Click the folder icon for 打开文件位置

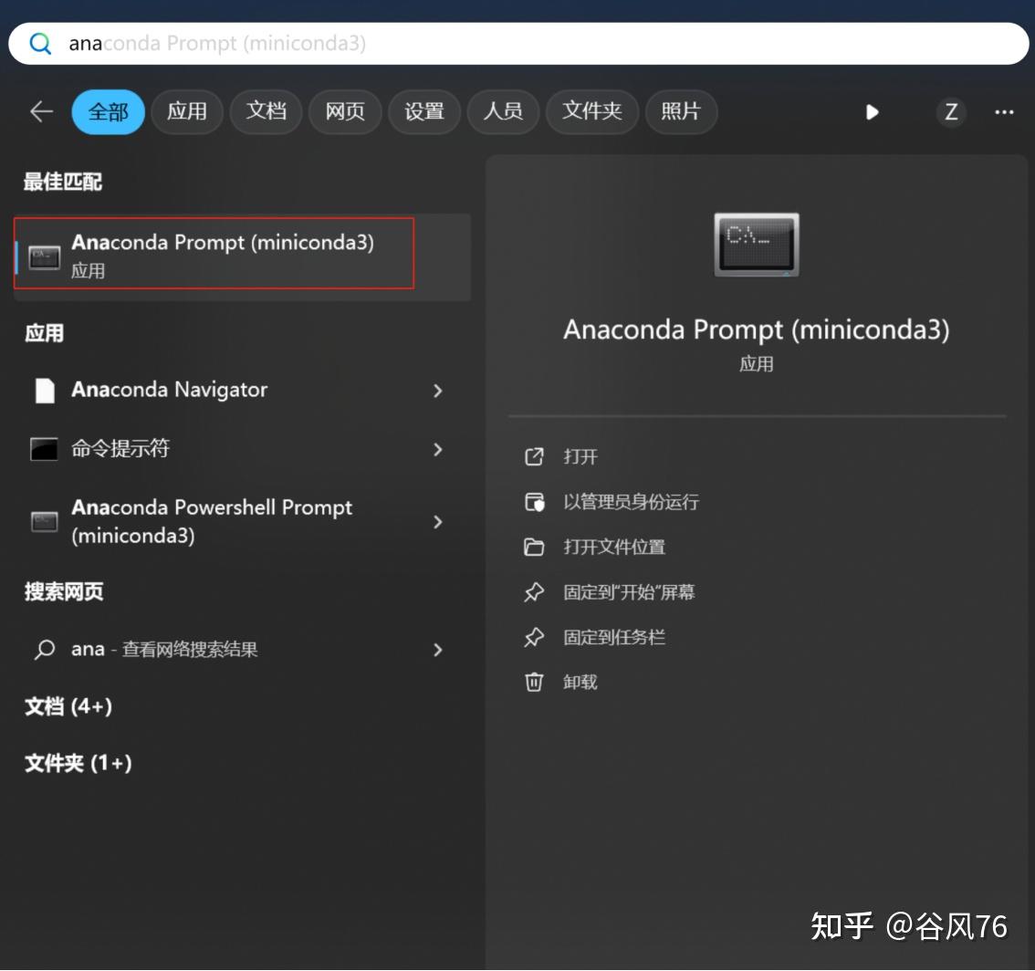click(x=533, y=547)
